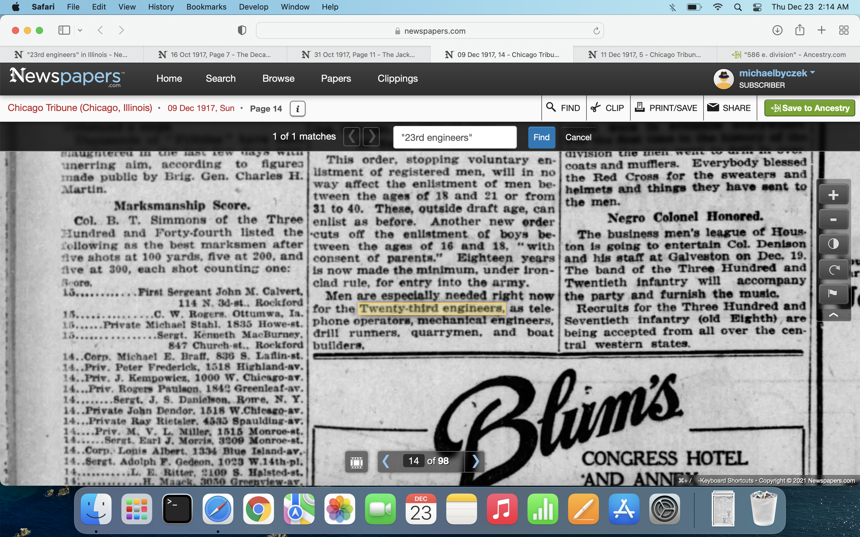
Task: Open the PRINT/SAVE option
Action: (666, 108)
